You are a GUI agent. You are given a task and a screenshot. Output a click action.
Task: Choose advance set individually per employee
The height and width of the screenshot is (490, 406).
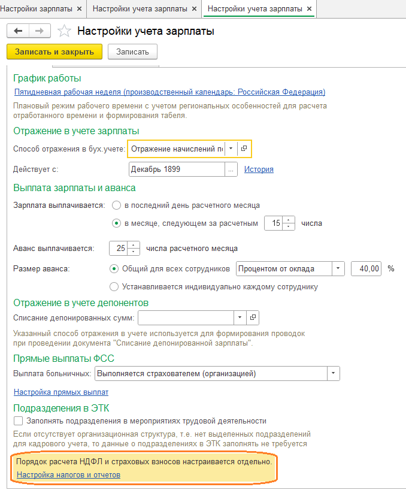click(115, 286)
